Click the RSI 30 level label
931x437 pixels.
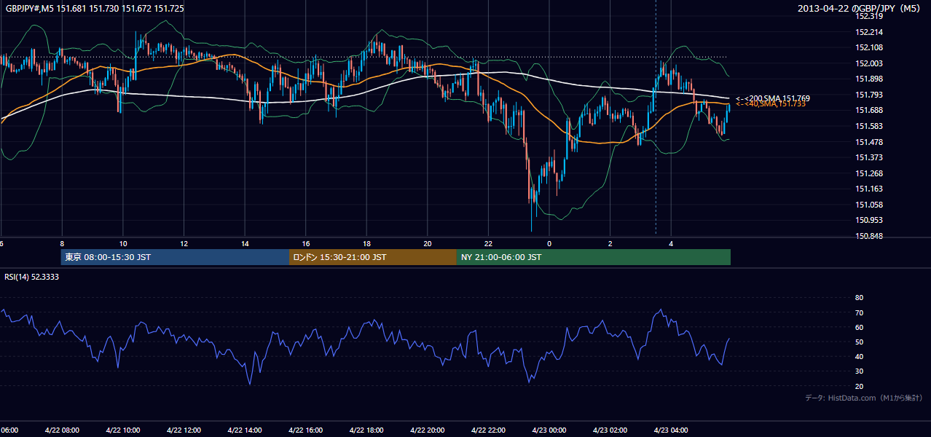[x=859, y=371]
